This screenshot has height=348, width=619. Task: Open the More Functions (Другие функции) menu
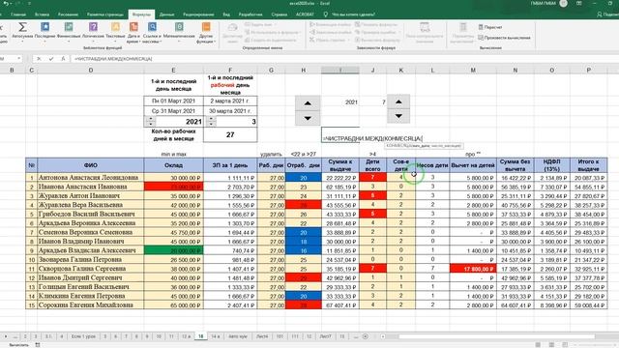[206, 32]
